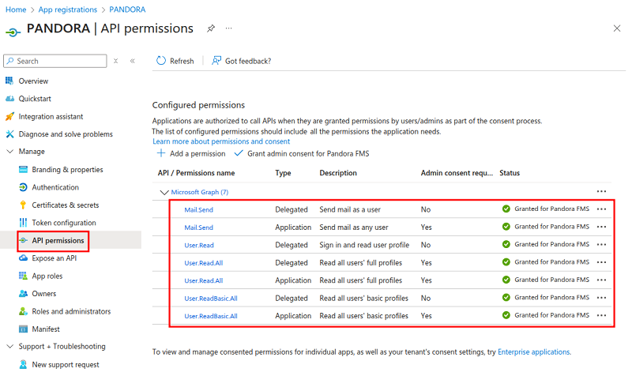Click the Expose an API cloud icon
632x376 pixels.
click(x=24, y=258)
